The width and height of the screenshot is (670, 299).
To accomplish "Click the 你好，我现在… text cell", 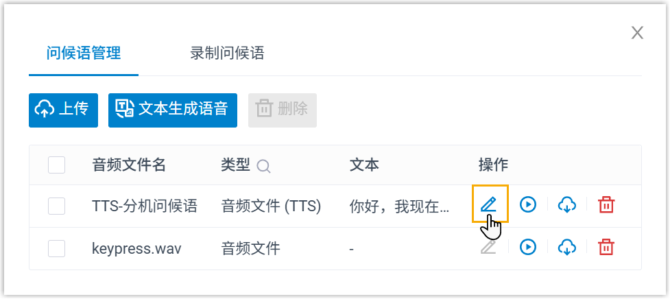I will [399, 205].
